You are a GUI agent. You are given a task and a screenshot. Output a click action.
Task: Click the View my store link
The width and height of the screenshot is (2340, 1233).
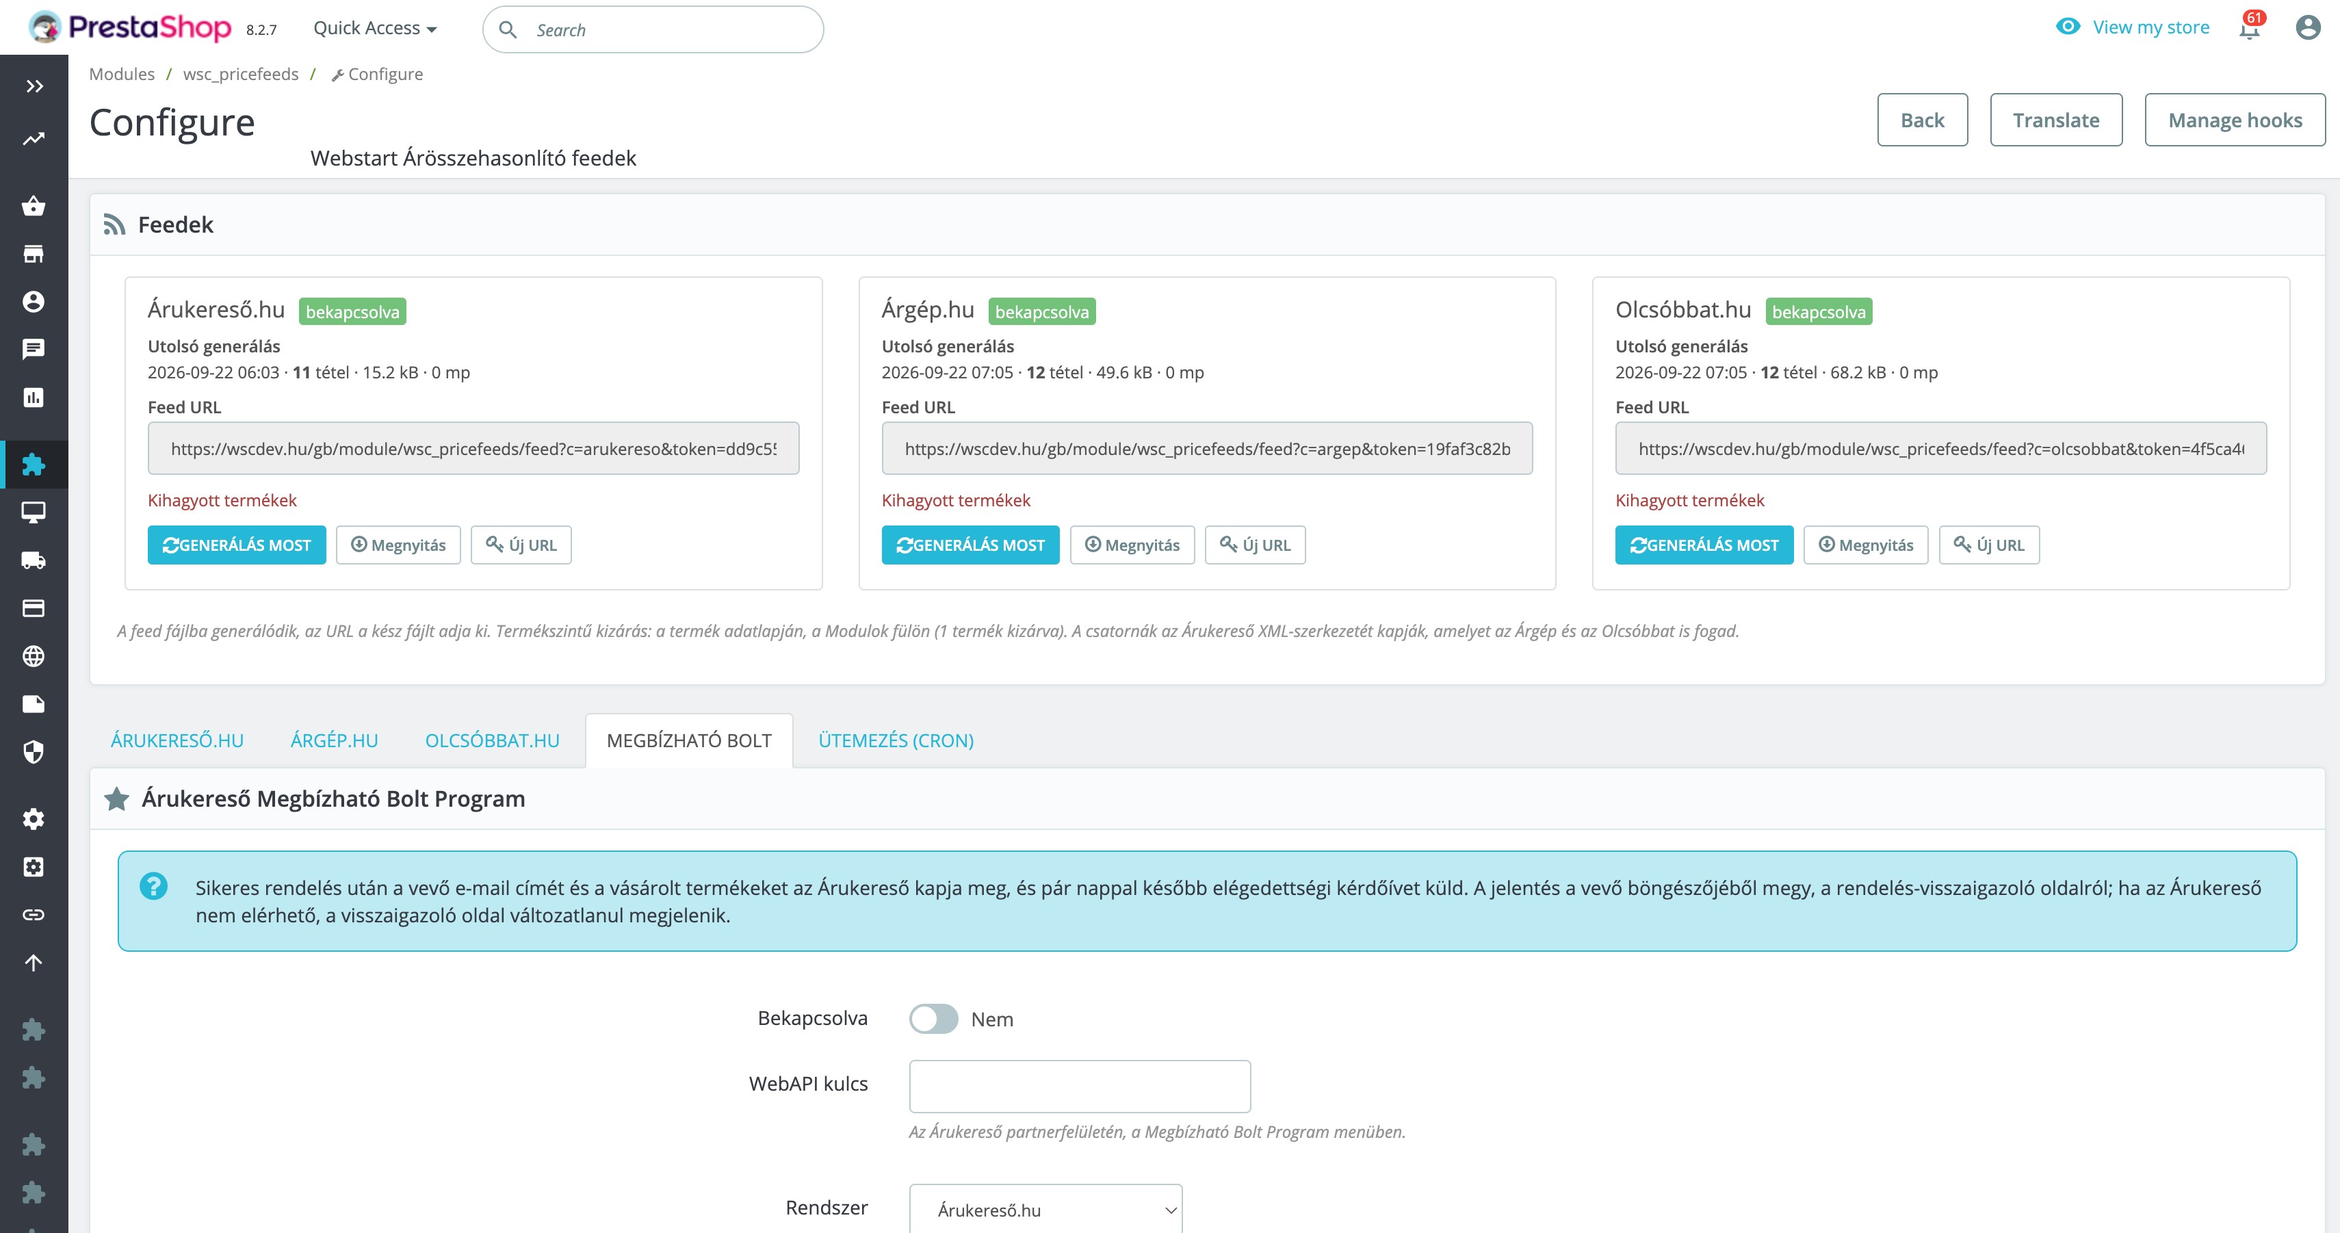(2151, 27)
